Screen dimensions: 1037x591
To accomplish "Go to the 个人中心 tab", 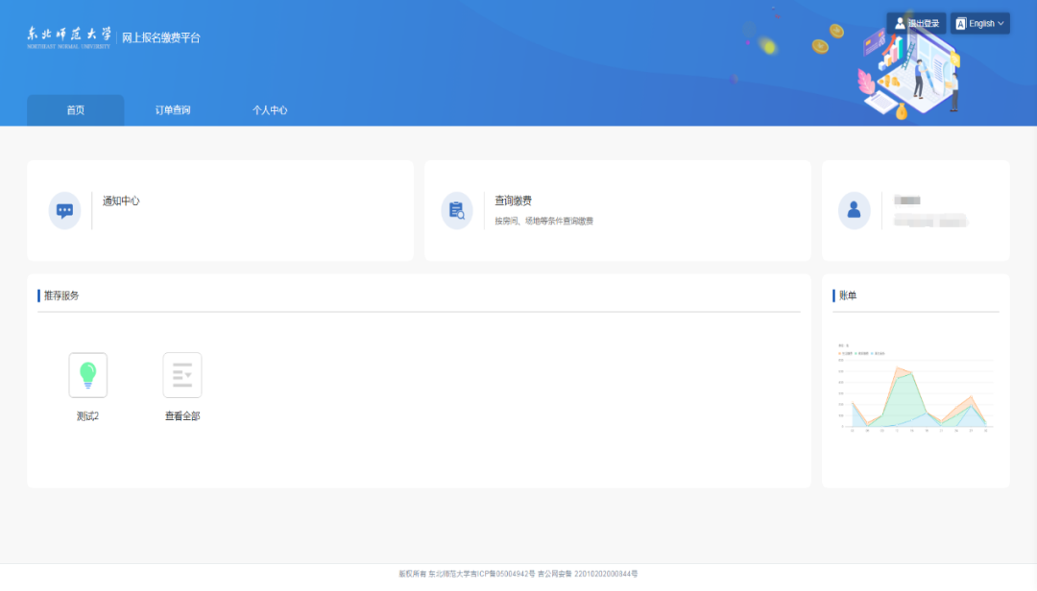I will tap(270, 110).
